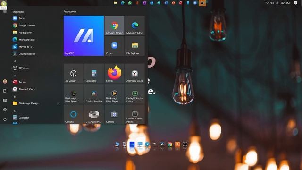Open OBS Studio from the bottom dock
Image resolution: width=302 pixels, height=170 pixels.
tap(185, 144)
